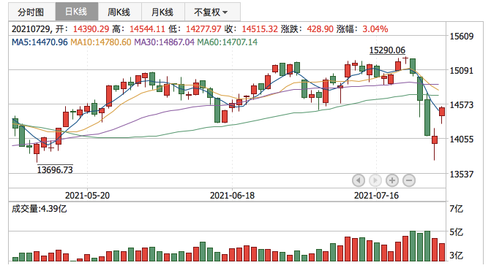491x268 pixels.
Task: Click the 15609 price axis value
Action: 462,37
